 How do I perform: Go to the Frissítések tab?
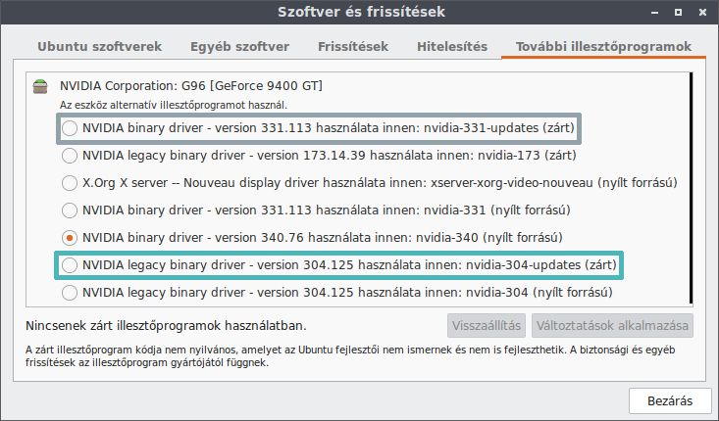[353, 47]
